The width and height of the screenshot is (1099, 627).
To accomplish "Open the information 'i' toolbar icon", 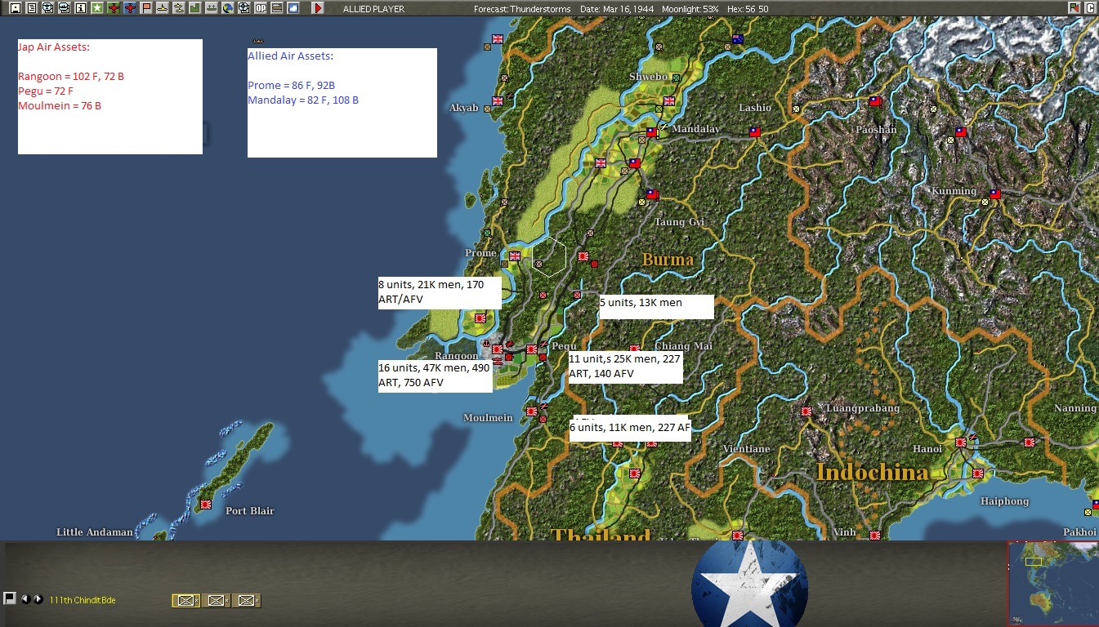I will tap(80, 8).
